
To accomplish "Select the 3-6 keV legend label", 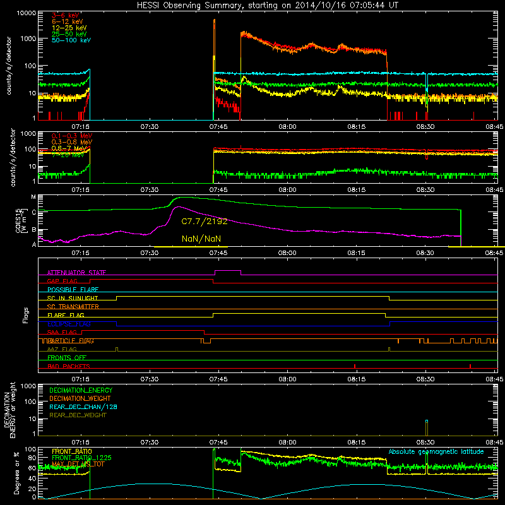I will pos(66,15).
